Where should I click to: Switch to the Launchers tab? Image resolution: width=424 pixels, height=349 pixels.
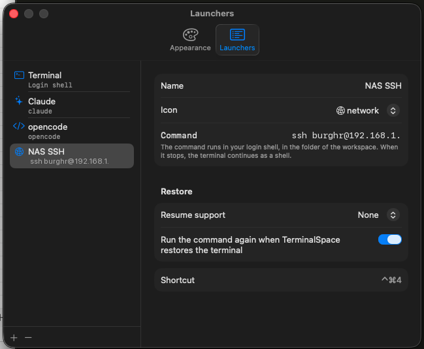pyautogui.click(x=237, y=40)
